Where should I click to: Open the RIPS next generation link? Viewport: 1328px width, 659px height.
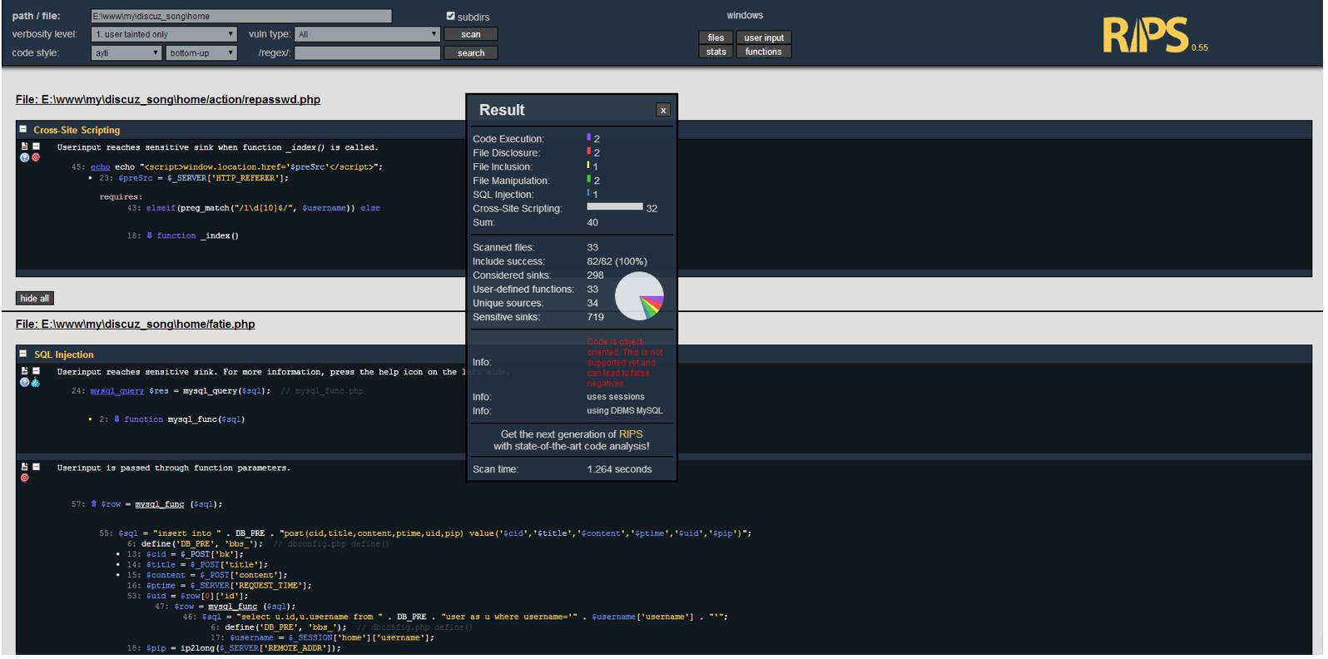pos(631,434)
